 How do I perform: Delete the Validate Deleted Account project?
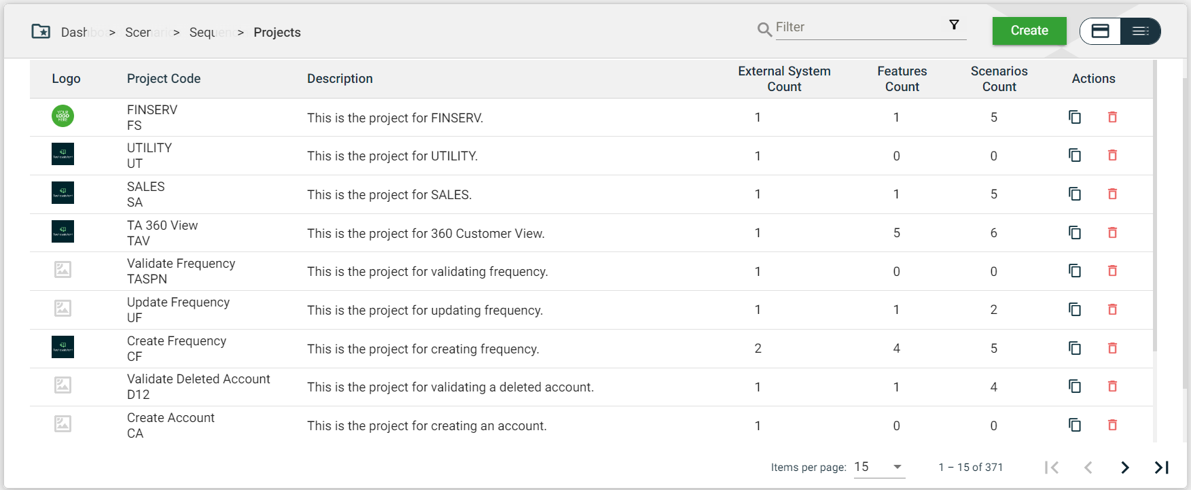(1112, 386)
